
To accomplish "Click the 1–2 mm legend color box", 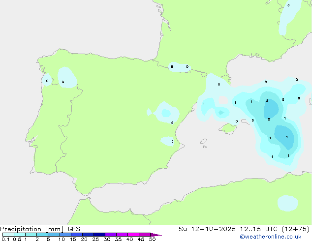I will click(31, 235).
